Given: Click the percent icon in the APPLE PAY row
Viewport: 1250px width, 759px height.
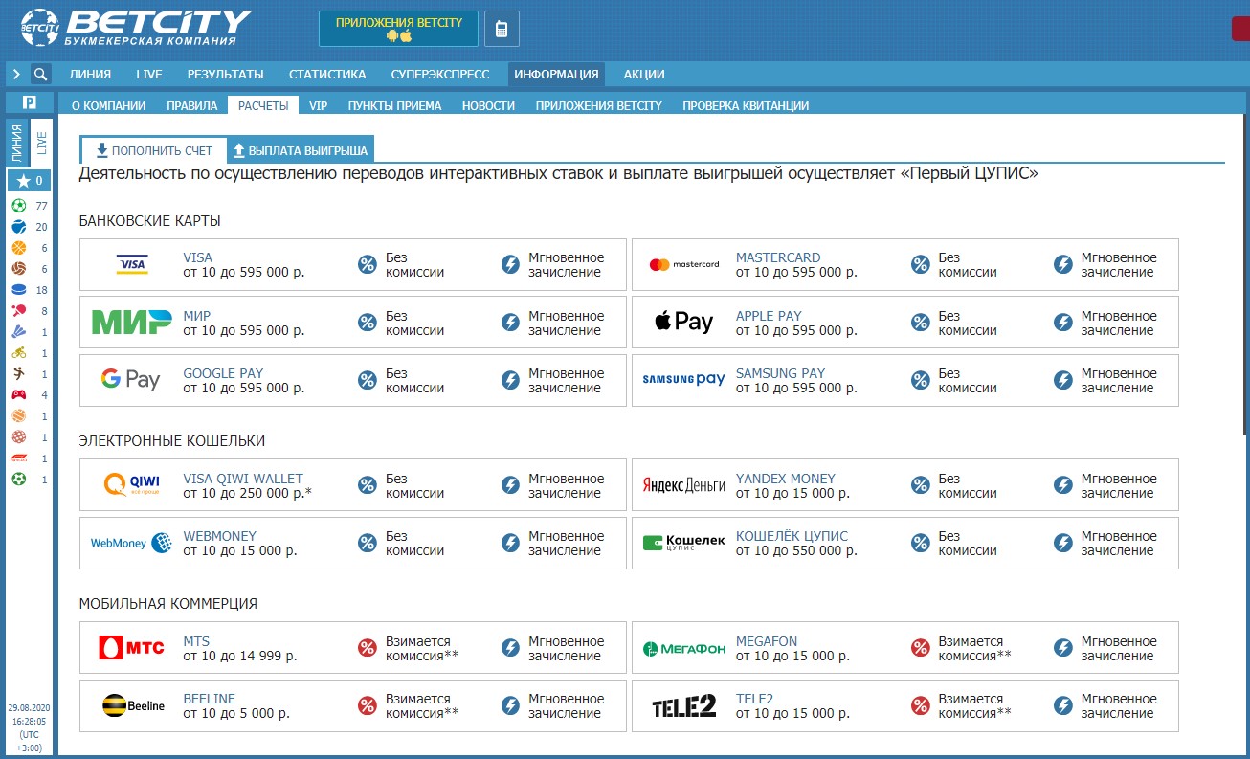Looking at the screenshot, I should 920,324.
